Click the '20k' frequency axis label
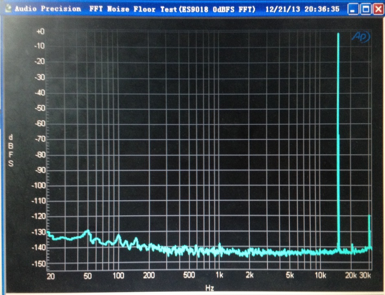This screenshot has width=385, height=295. [x=351, y=275]
